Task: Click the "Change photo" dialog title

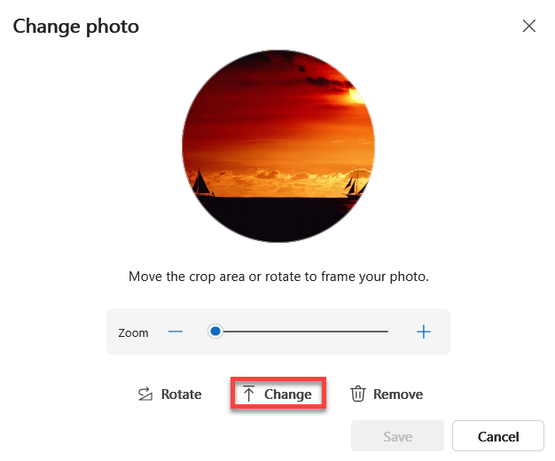Action: tap(76, 27)
